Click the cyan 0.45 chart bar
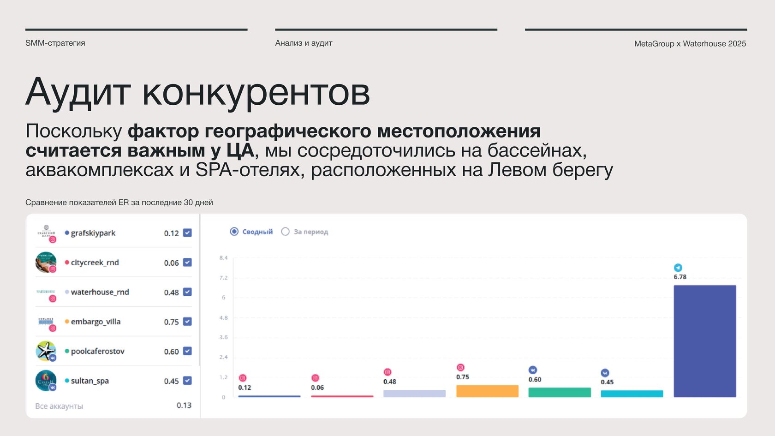Viewport: 775px width, 436px height. point(632,394)
